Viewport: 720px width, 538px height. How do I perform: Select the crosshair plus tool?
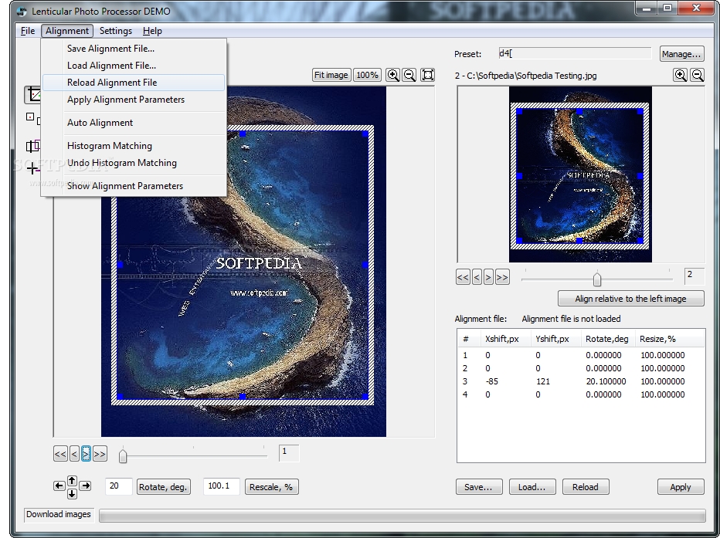[32, 169]
